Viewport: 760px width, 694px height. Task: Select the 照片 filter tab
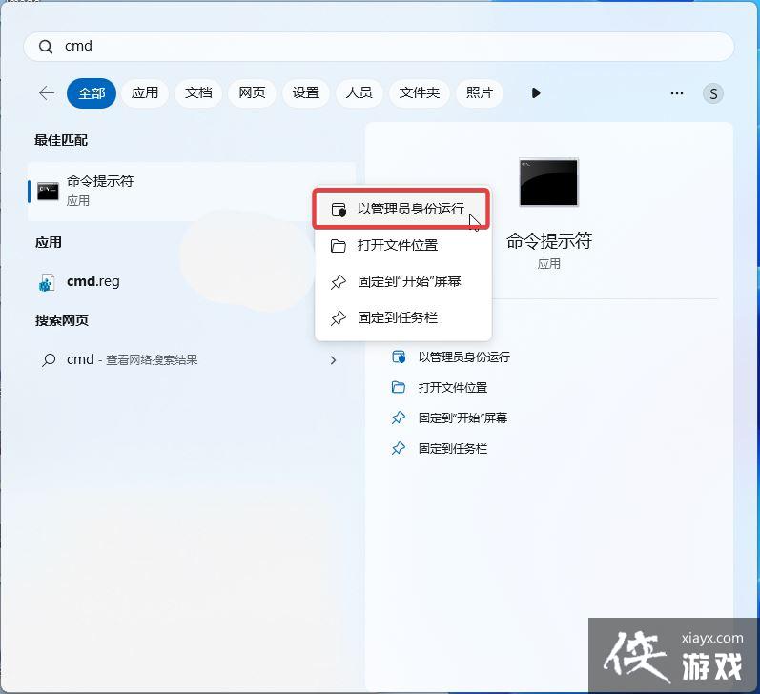coord(480,92)
